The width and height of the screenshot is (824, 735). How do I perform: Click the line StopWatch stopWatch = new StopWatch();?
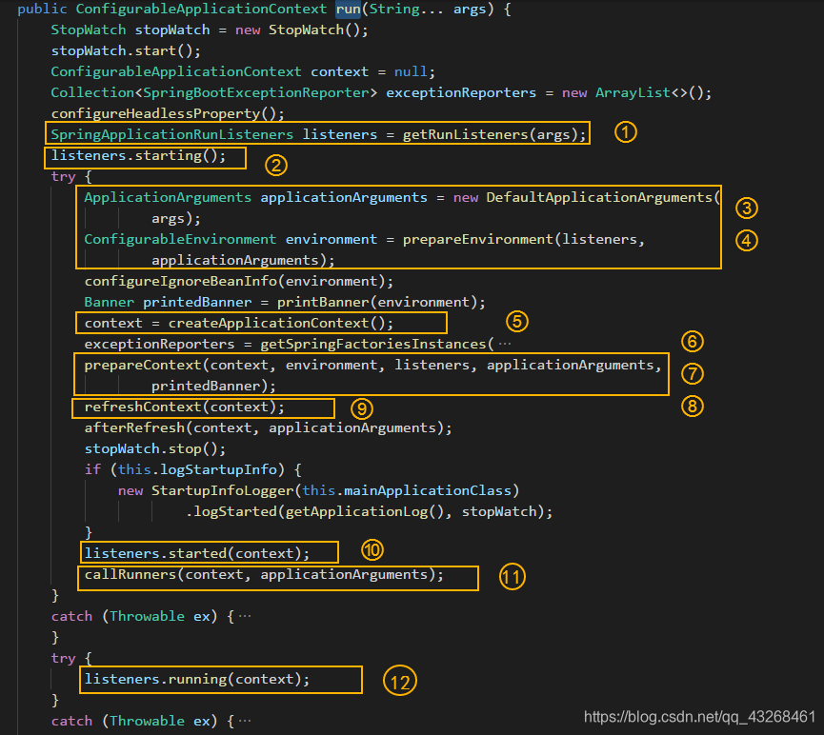(210, 30)
